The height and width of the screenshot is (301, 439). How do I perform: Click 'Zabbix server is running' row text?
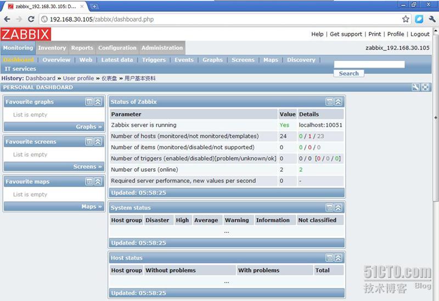click(144, 125)
